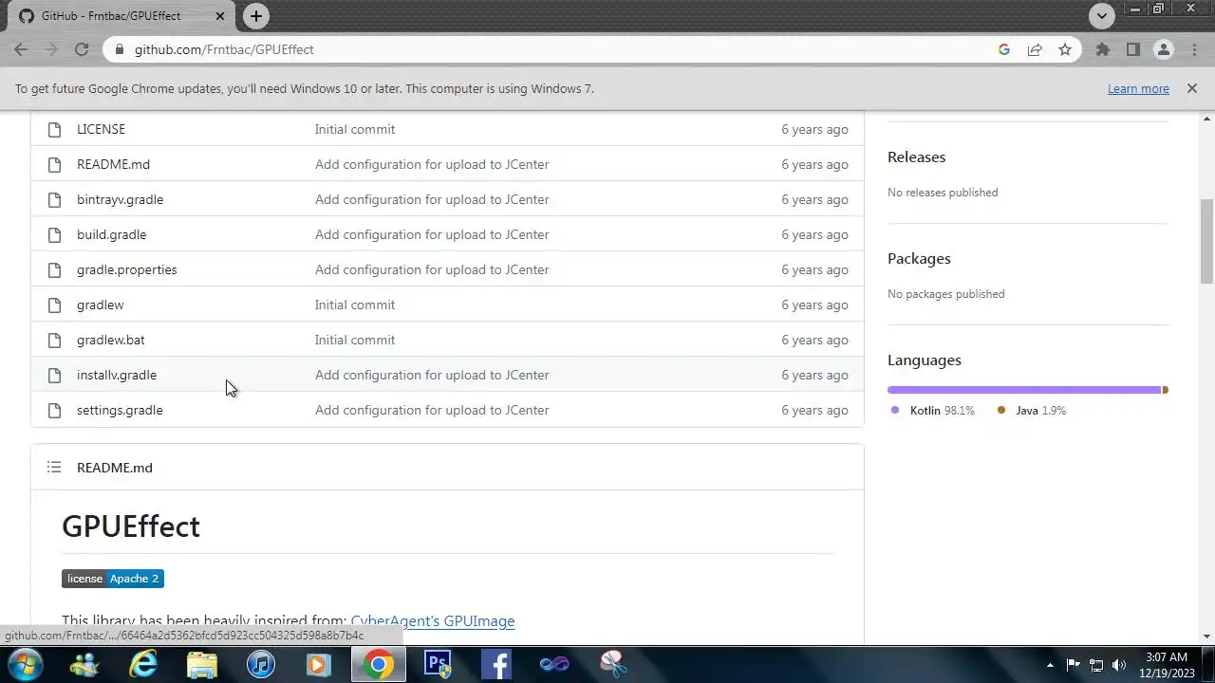
Task: Open the README.md file in list
Action: click(113, 164)
